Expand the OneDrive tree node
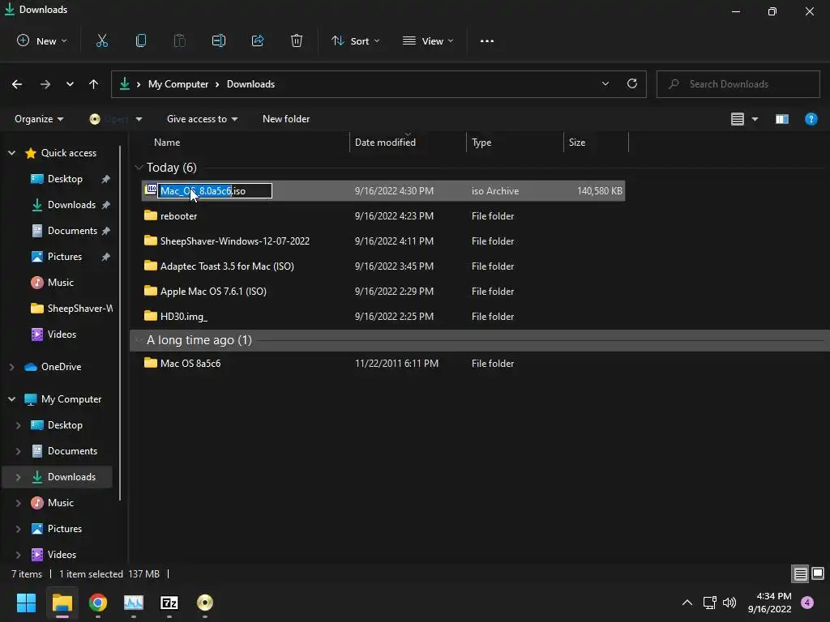This screenshot has height=622, width=830. [x=11, y=367]
